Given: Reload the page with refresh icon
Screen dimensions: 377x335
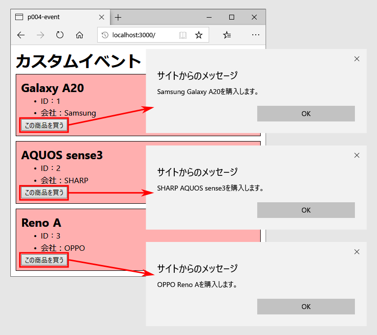Looking at the screenshot, I should pyautogui.click(x=59, y=35).
